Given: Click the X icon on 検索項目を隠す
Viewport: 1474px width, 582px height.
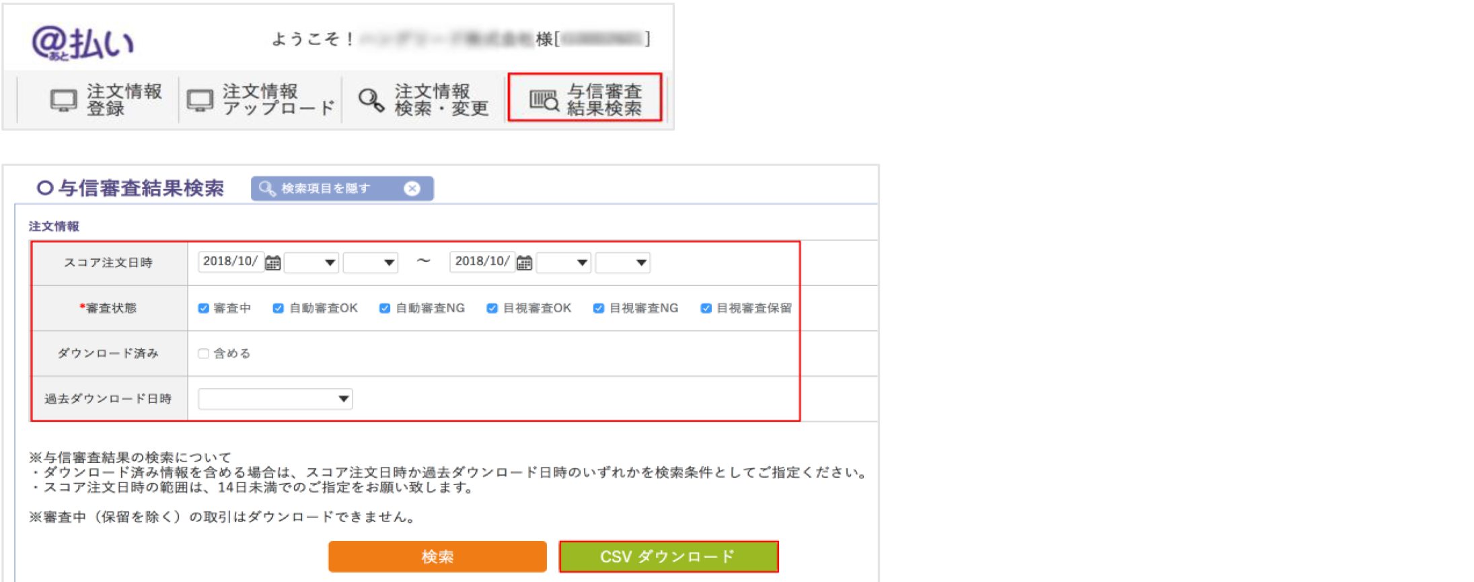Looking at the screenshot, I should [x=412, y=188].
